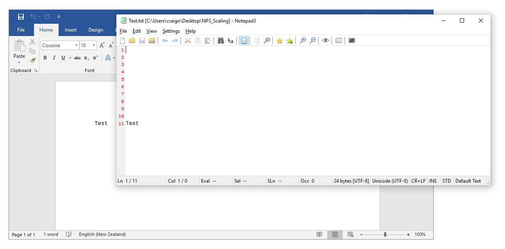This screenshot has height=249, width=505.
Task: Zoom out with the minus magnifier in Notepad3
Action: click(313, 41)
